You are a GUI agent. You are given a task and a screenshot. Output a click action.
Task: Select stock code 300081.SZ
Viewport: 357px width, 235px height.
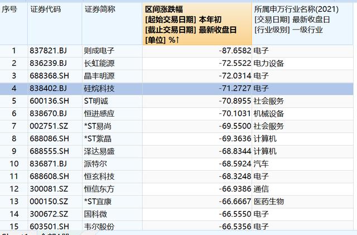tap(49, 189)
